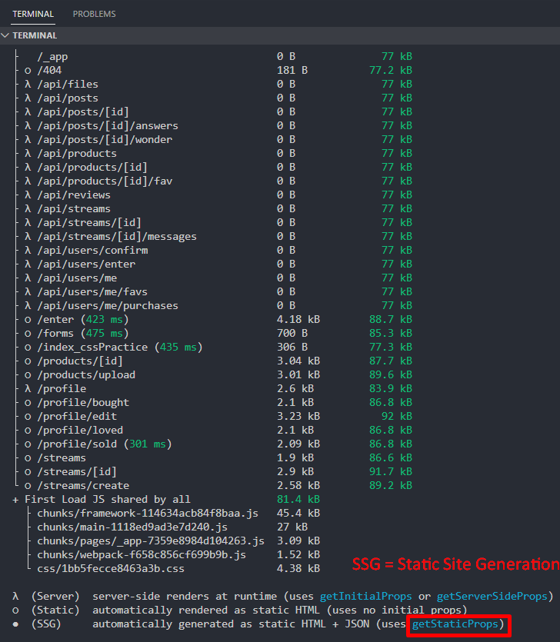Click the 77.2 kB size value
This screenshot has width=560, height=642.
point(391,71)
